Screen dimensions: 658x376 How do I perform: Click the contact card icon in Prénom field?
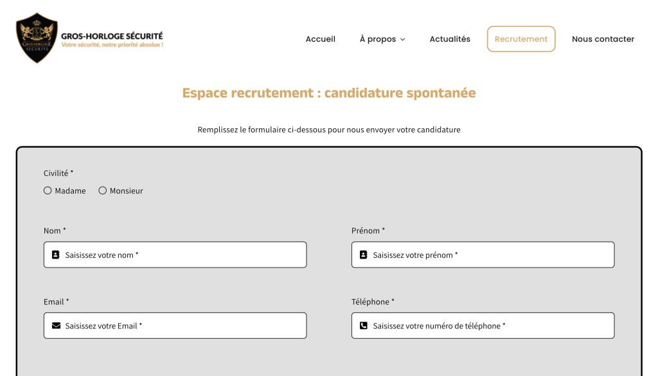(x=364, y=255)
